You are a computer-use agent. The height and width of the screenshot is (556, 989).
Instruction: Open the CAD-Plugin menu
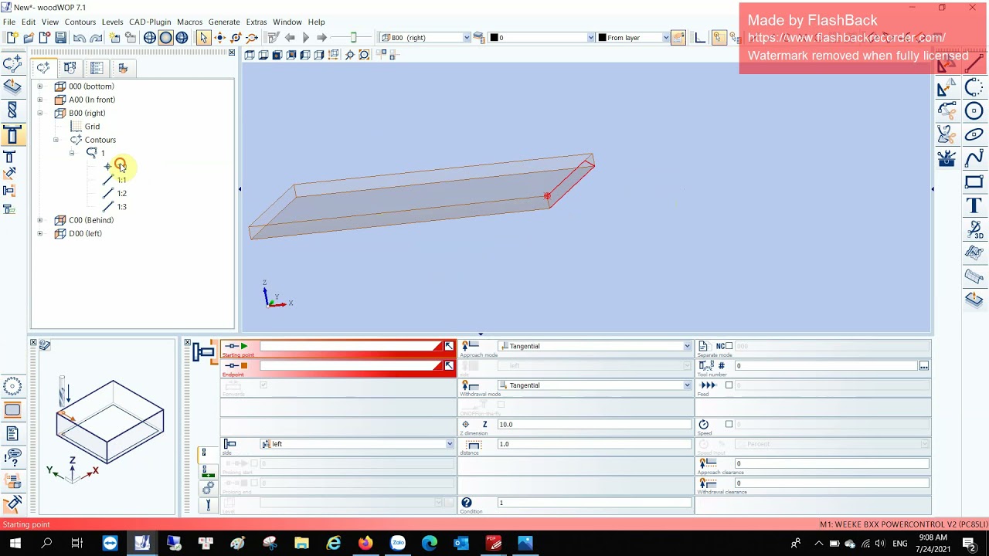click(150, 22)
